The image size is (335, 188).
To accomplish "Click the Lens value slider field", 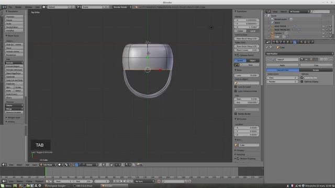I will click(247, 75).
